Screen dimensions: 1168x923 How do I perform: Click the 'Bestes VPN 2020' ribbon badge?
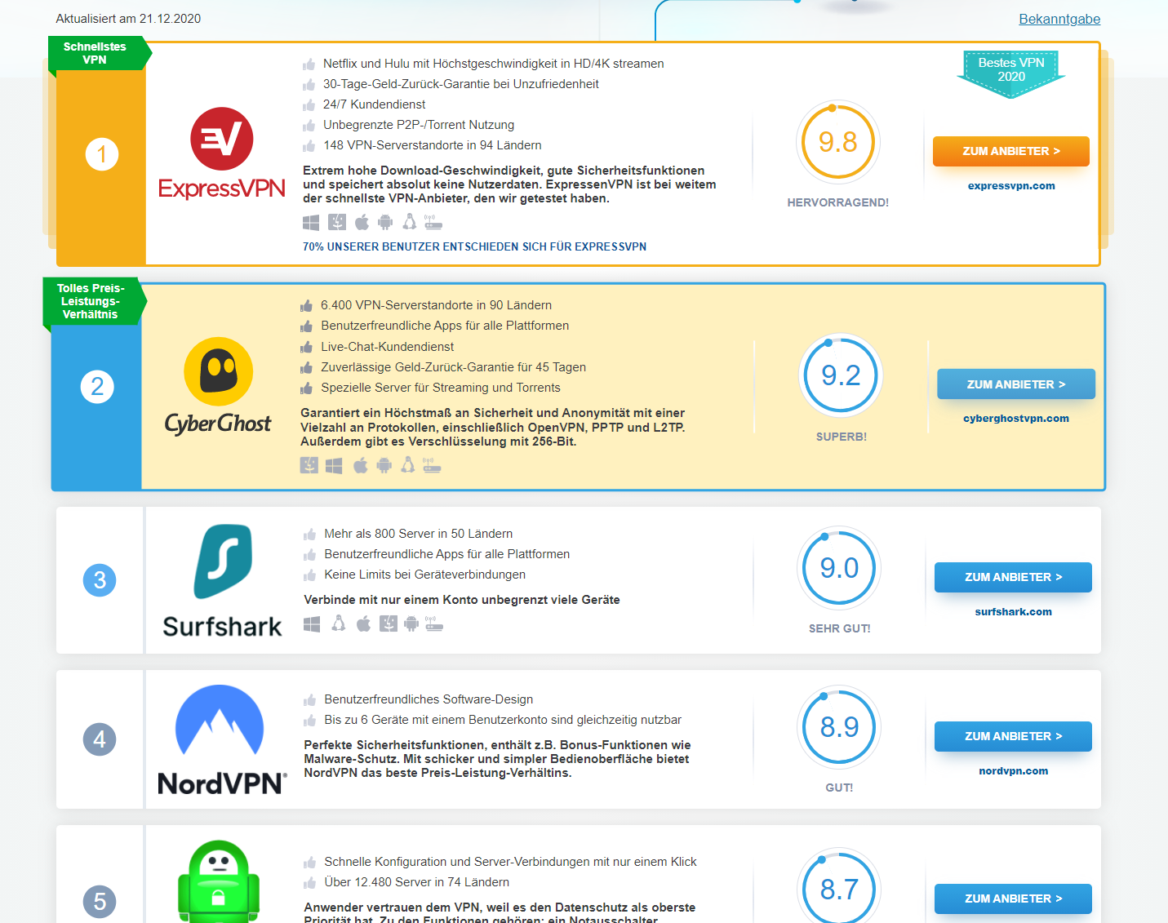click(1011, 73)
